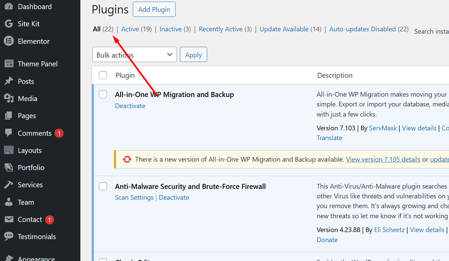The image size is (449, 261).
Task: Click the Posts pushpin icon
Action: pyautogui.click(x=9, y=81)
